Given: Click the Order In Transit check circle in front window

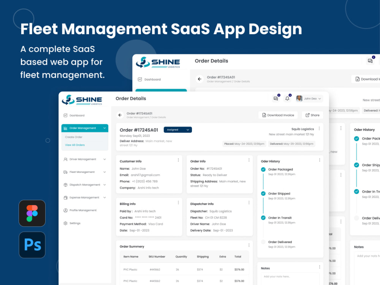Looking at the screenshot, I should point(263,218).
